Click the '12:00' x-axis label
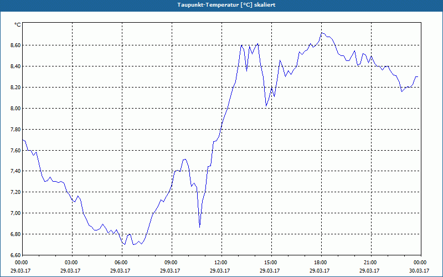This screenshot has height=277, width=443. point(220,263)
